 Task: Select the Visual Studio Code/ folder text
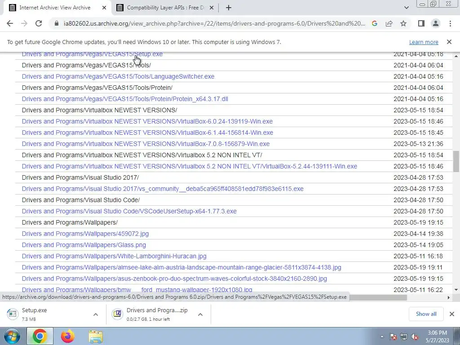[81, 200]
